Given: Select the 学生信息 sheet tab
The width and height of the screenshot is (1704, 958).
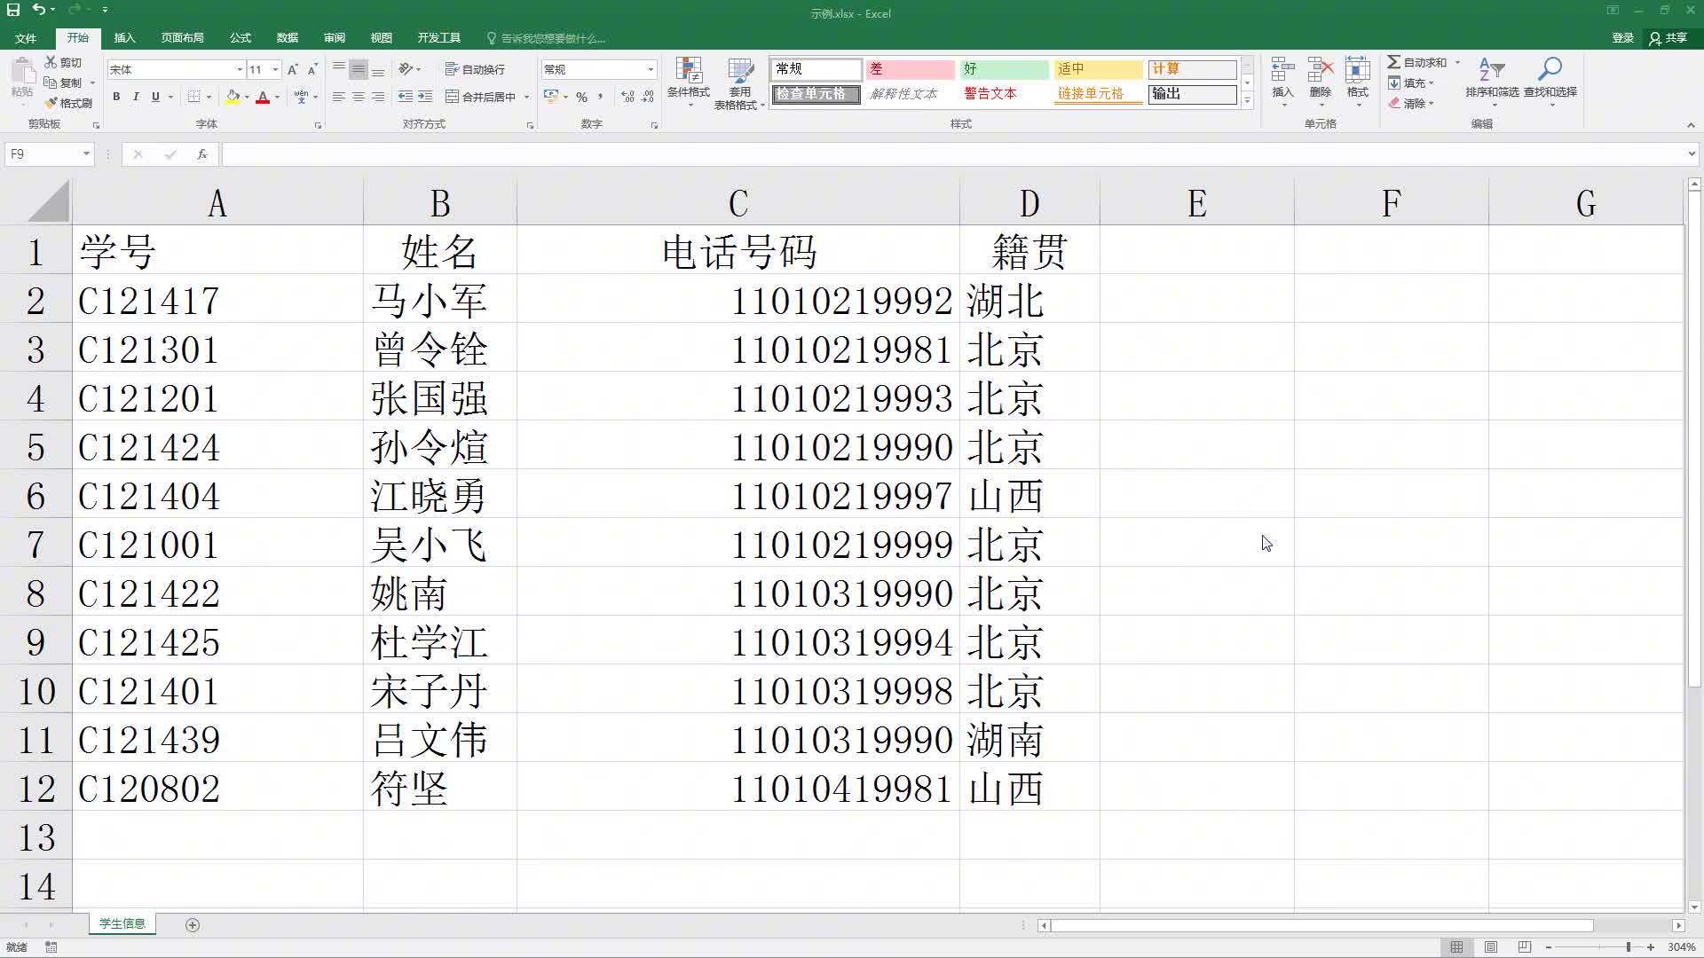Looking at the screenshot, I should [122, 923].
